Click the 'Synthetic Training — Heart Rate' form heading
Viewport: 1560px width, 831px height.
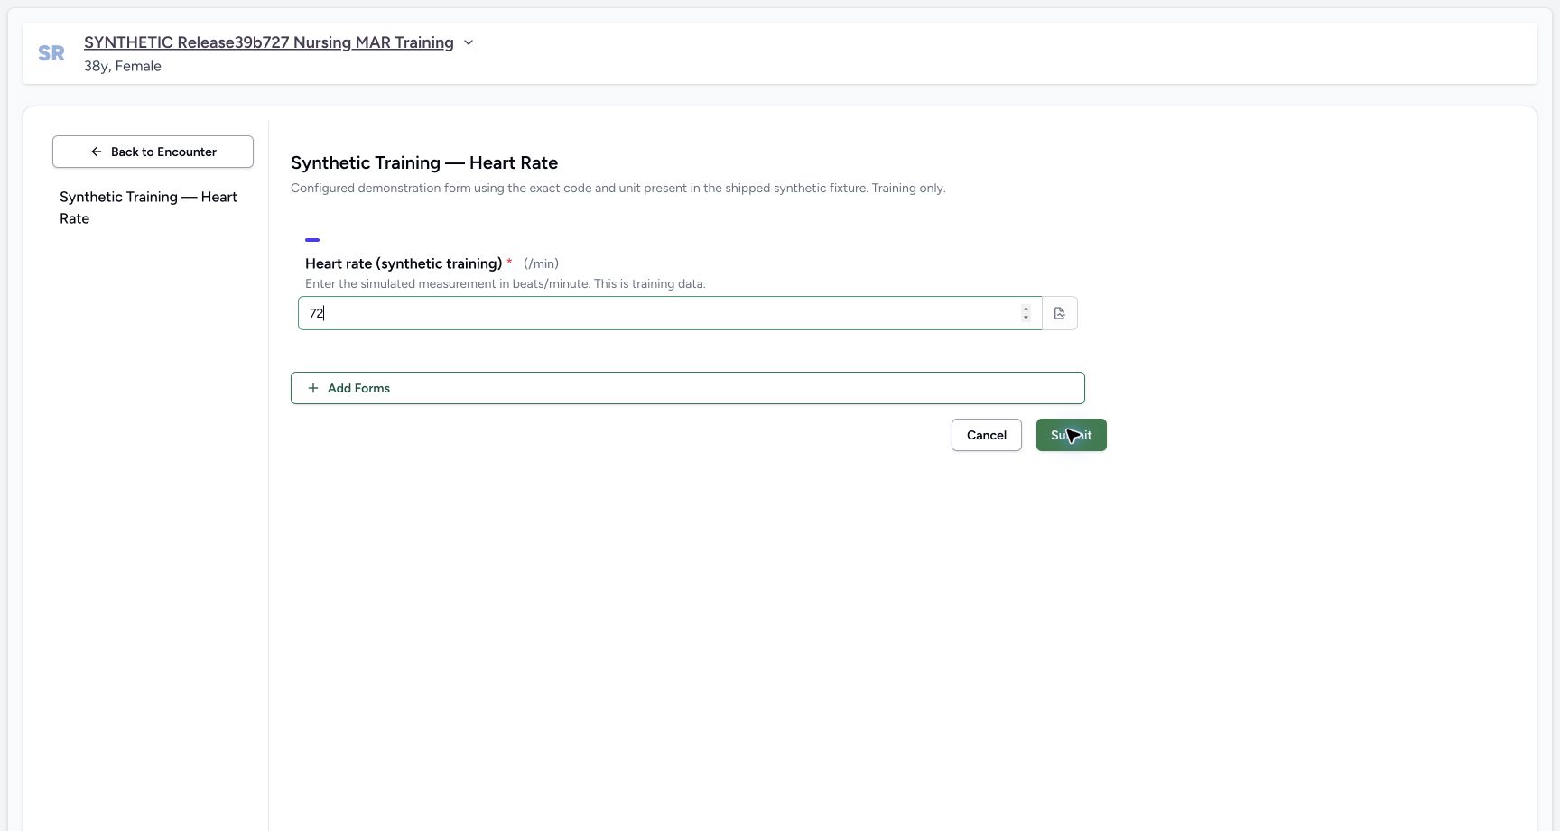tap(424, 163)
